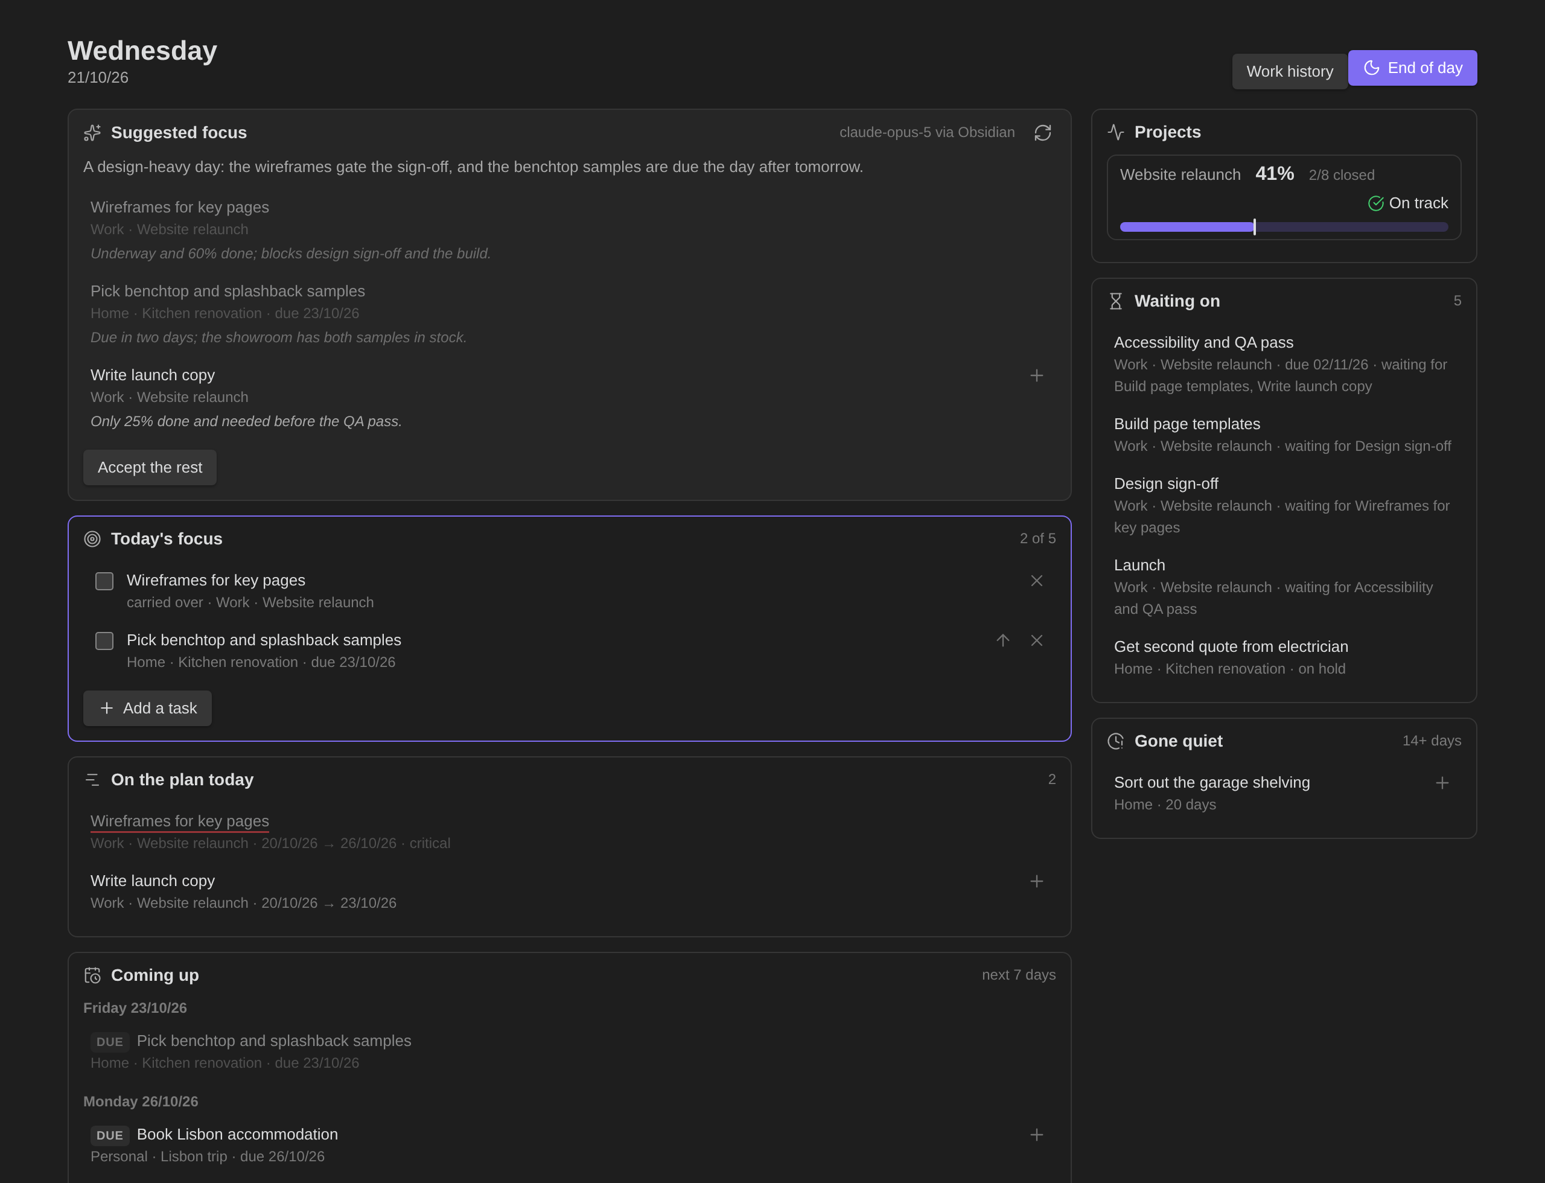The width and height of the screenshot is (1545, 1183).
Task: Click Accept the rest
Action: coord(150,468)
